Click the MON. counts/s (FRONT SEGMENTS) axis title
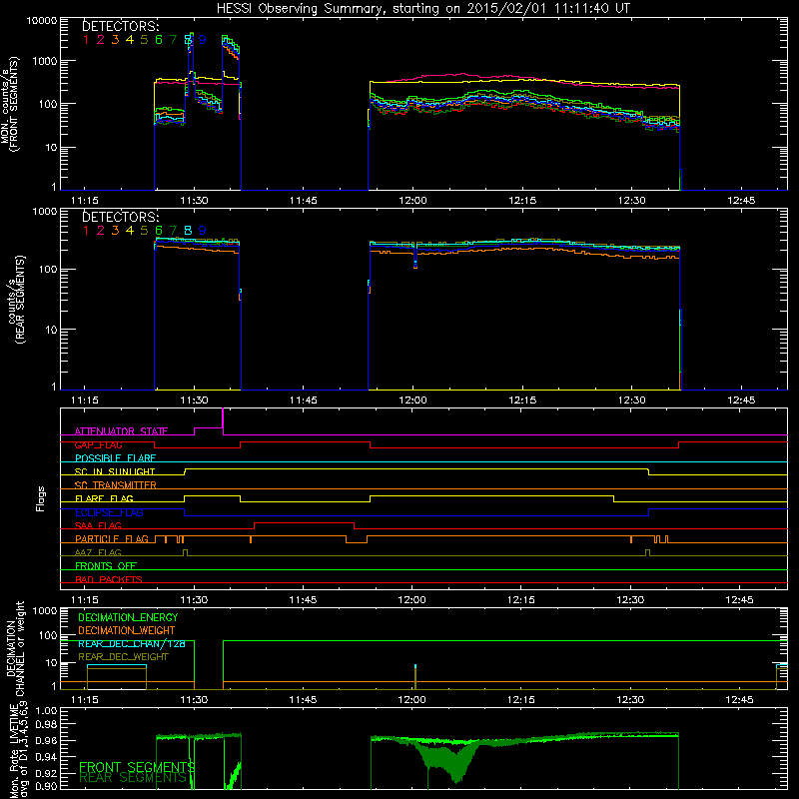Image resolution: width=799 pixels, height=799 pixels. [9, 104]
